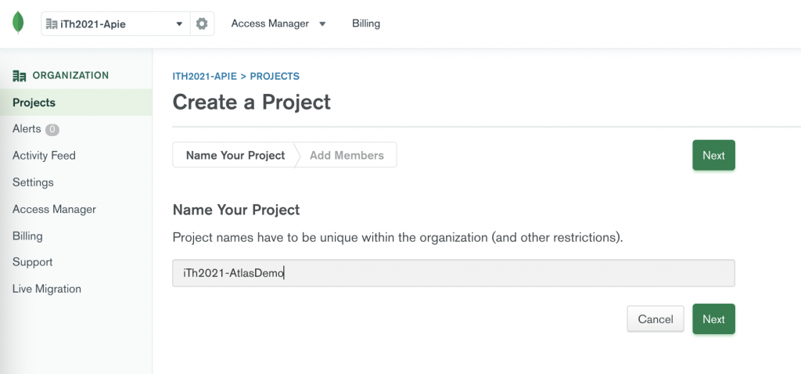The height and width of the screenshot is (374, 801).
Task: Open Access Manager in the sidebar
Action: (x=54, y=209)
